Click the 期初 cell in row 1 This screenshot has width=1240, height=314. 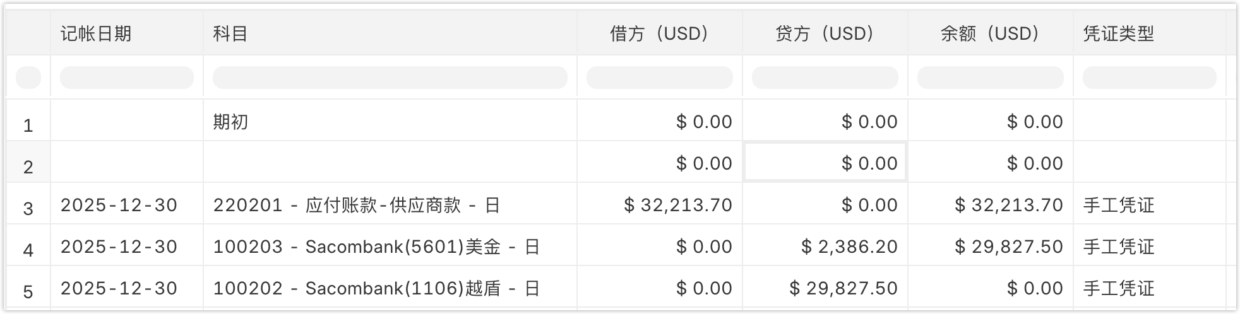[231, 121]
